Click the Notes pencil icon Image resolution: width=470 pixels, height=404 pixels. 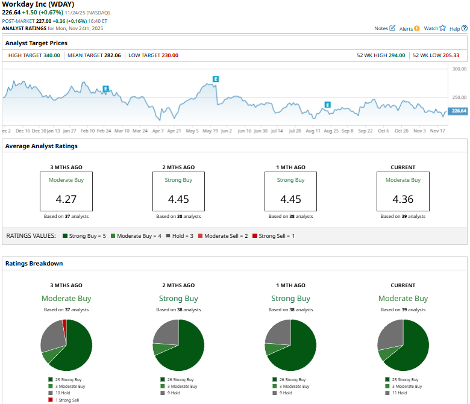[x=393, y=28]
